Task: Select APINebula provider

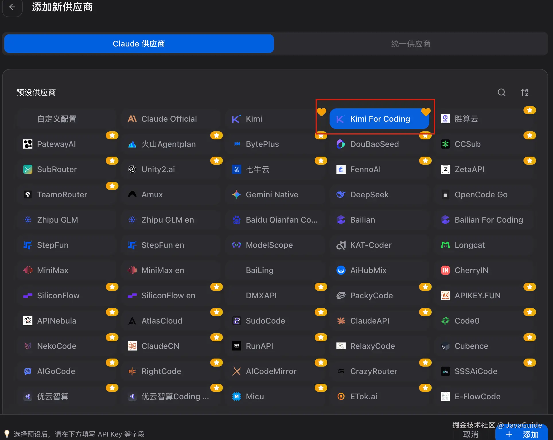Action: [x=67, y=321]
